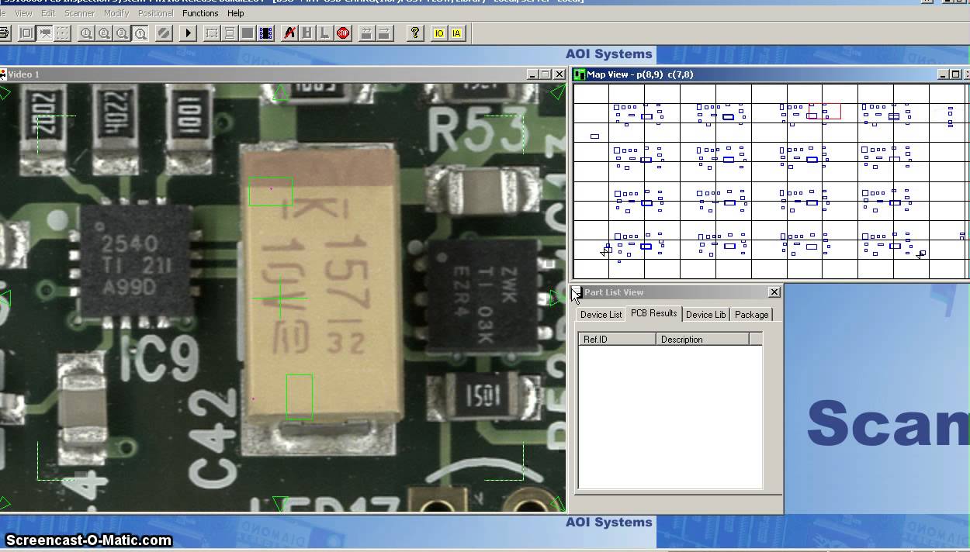Click the crossed-out red A toolbar icon

coord(289,33)
